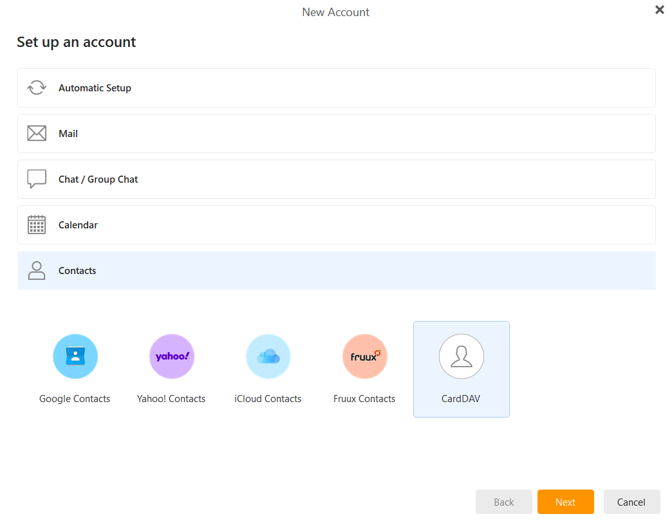672x523 pixels.
Task: Select the Fruux Contacts icon
Action: click(364, 356)
